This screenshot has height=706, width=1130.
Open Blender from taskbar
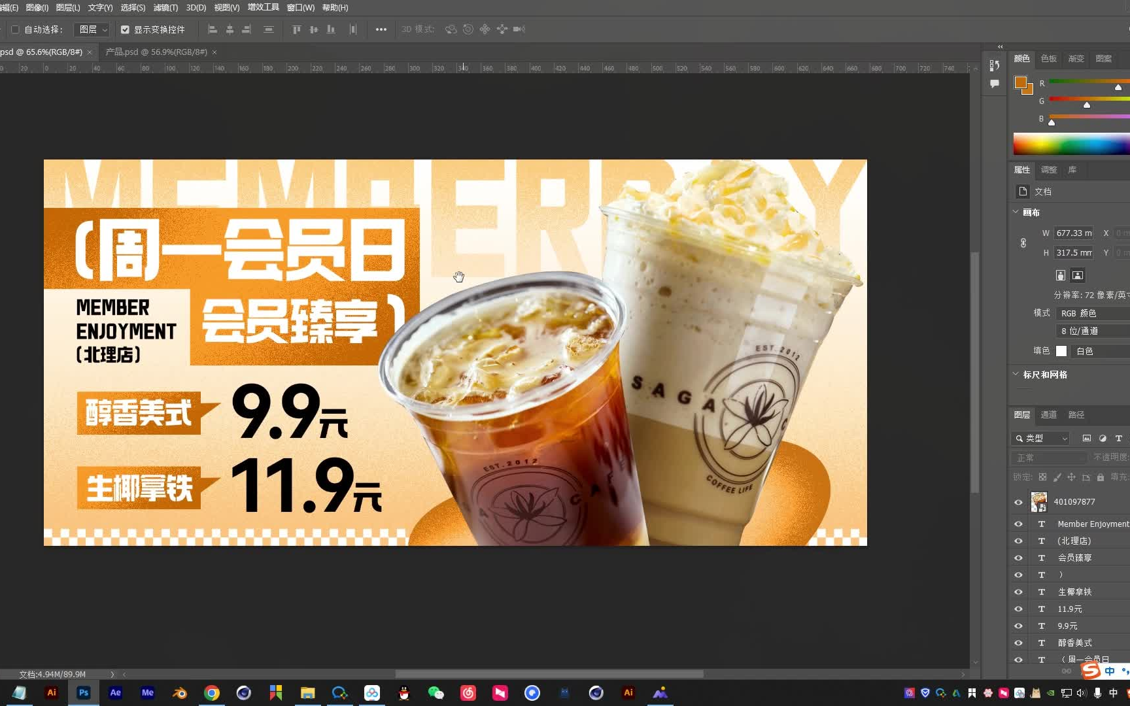point(180,693)
